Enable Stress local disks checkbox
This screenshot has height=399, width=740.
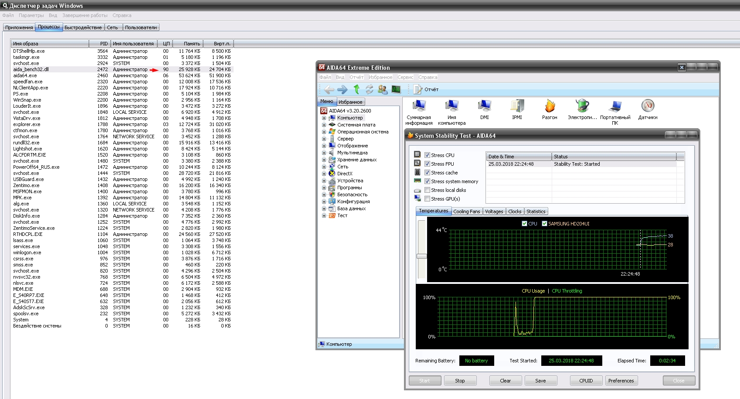[x=427, y=190]
